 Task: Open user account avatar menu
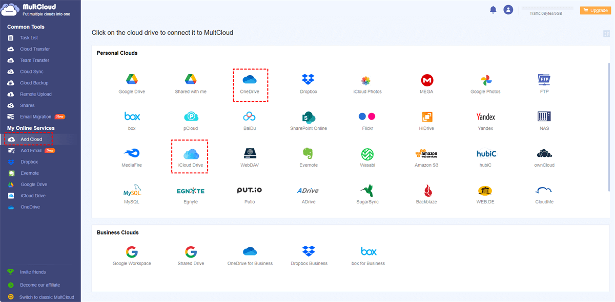[x=508, y=10]
